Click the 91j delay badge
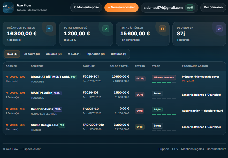Viewport: 228px width, 158px height. coord(139,111)
